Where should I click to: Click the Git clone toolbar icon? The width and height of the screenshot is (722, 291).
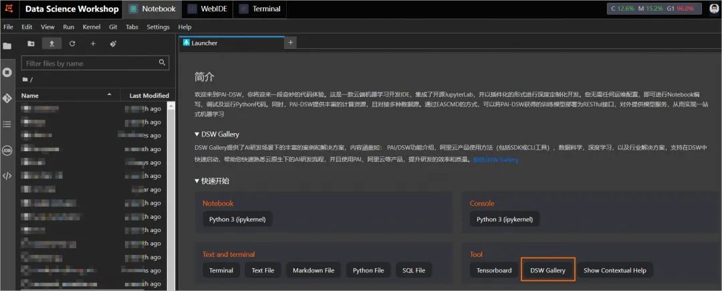[113, 43]
